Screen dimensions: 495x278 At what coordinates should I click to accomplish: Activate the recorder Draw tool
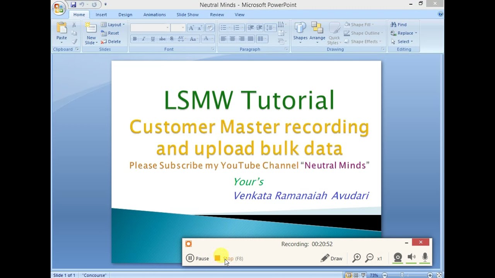pos(331,258)
